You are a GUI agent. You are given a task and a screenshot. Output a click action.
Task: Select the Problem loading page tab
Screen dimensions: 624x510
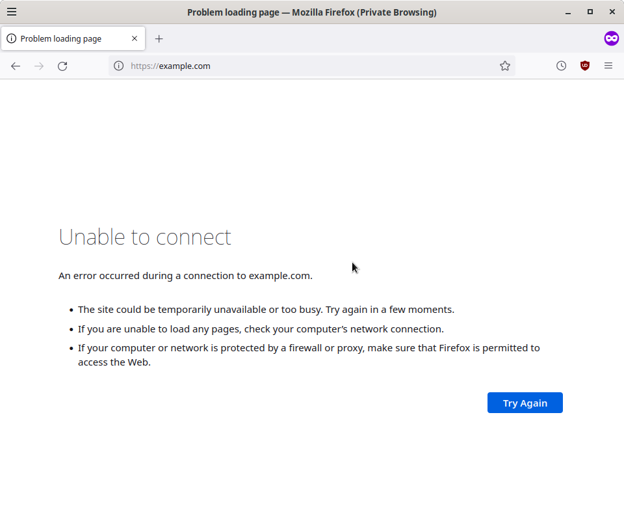(x=65, y=38)
